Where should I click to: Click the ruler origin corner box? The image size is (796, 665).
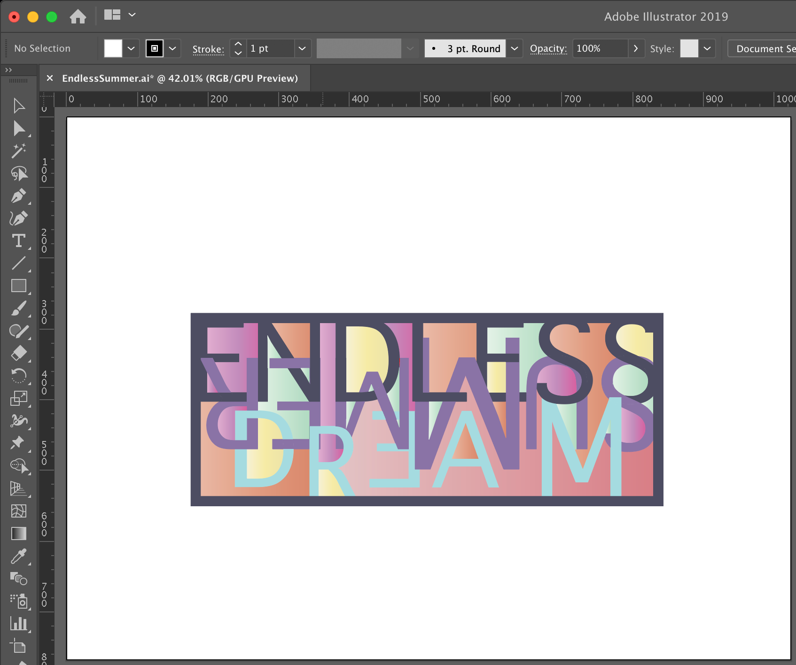pos(47,99)
